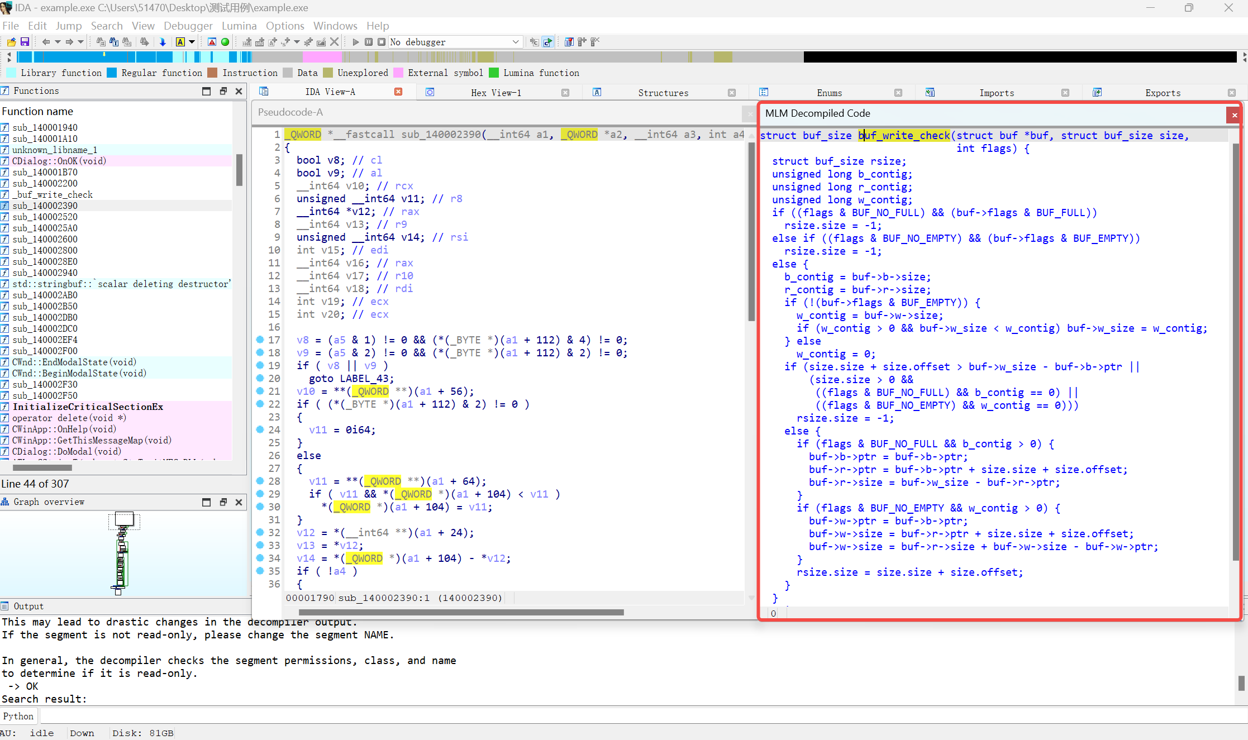
Task: Open the Options menu
Action: coord(285,26)
